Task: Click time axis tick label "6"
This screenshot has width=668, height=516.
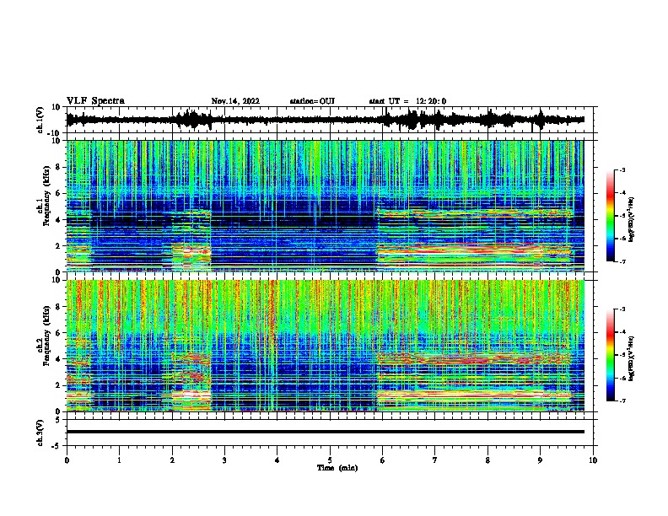Action: click(x=383, y=460)
